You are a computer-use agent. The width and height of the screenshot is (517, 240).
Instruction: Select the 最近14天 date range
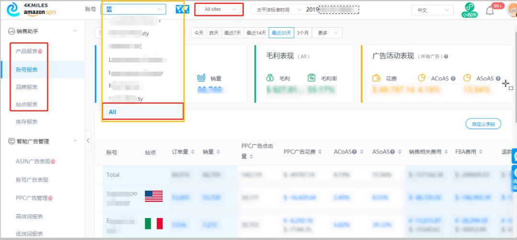256,33
